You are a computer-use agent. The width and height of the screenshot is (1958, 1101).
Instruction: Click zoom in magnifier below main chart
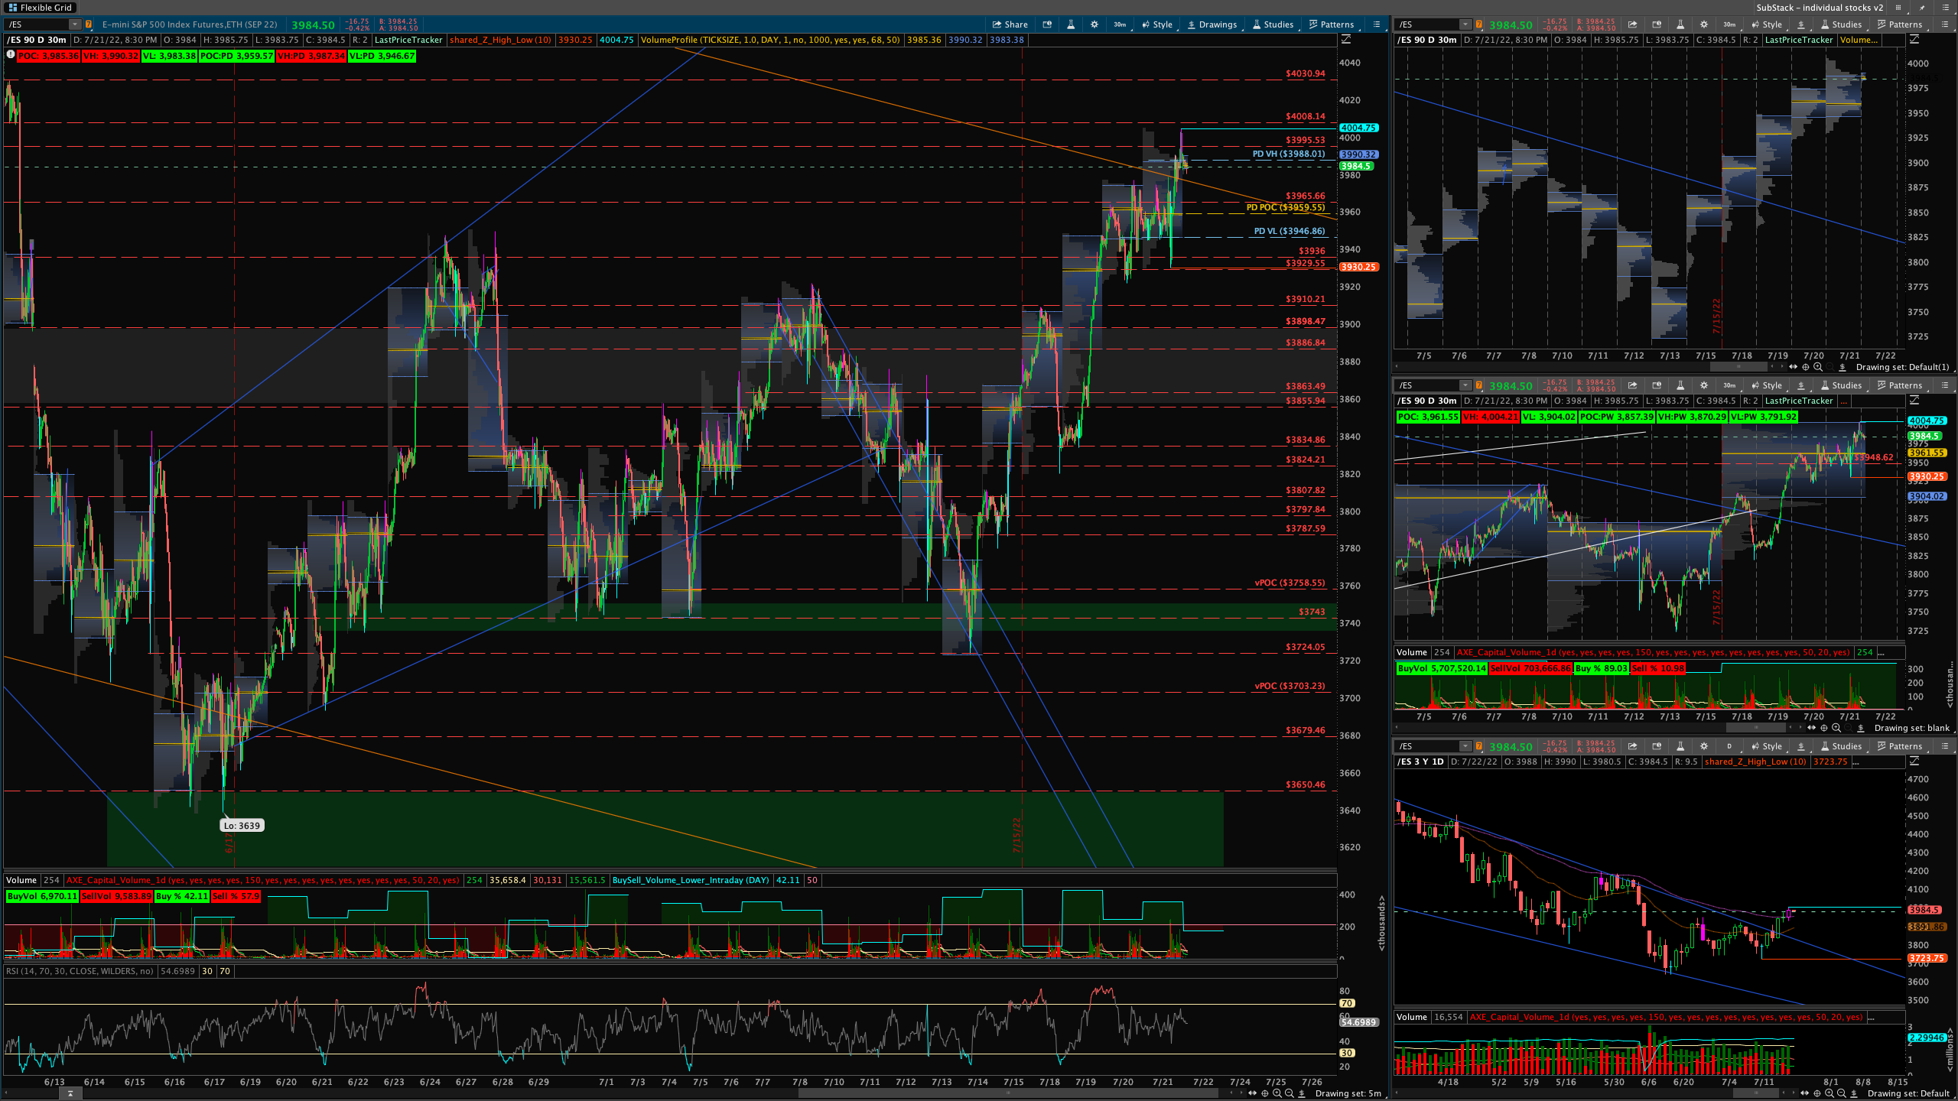[x=1277, y=1093]
